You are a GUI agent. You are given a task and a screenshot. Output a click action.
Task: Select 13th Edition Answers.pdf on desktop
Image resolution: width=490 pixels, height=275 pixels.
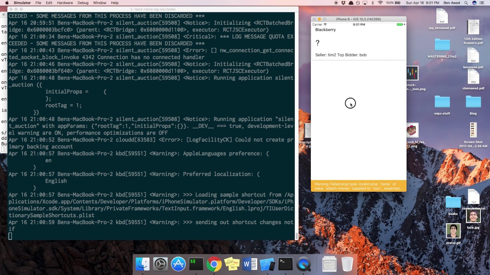[x=473, y=32]
